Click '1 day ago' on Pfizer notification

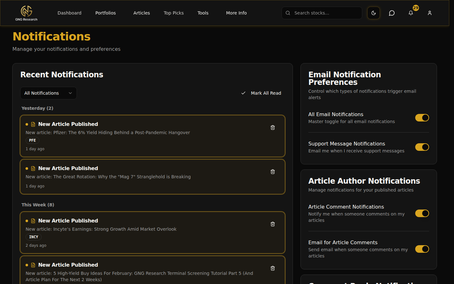click(x=35, y=149)
